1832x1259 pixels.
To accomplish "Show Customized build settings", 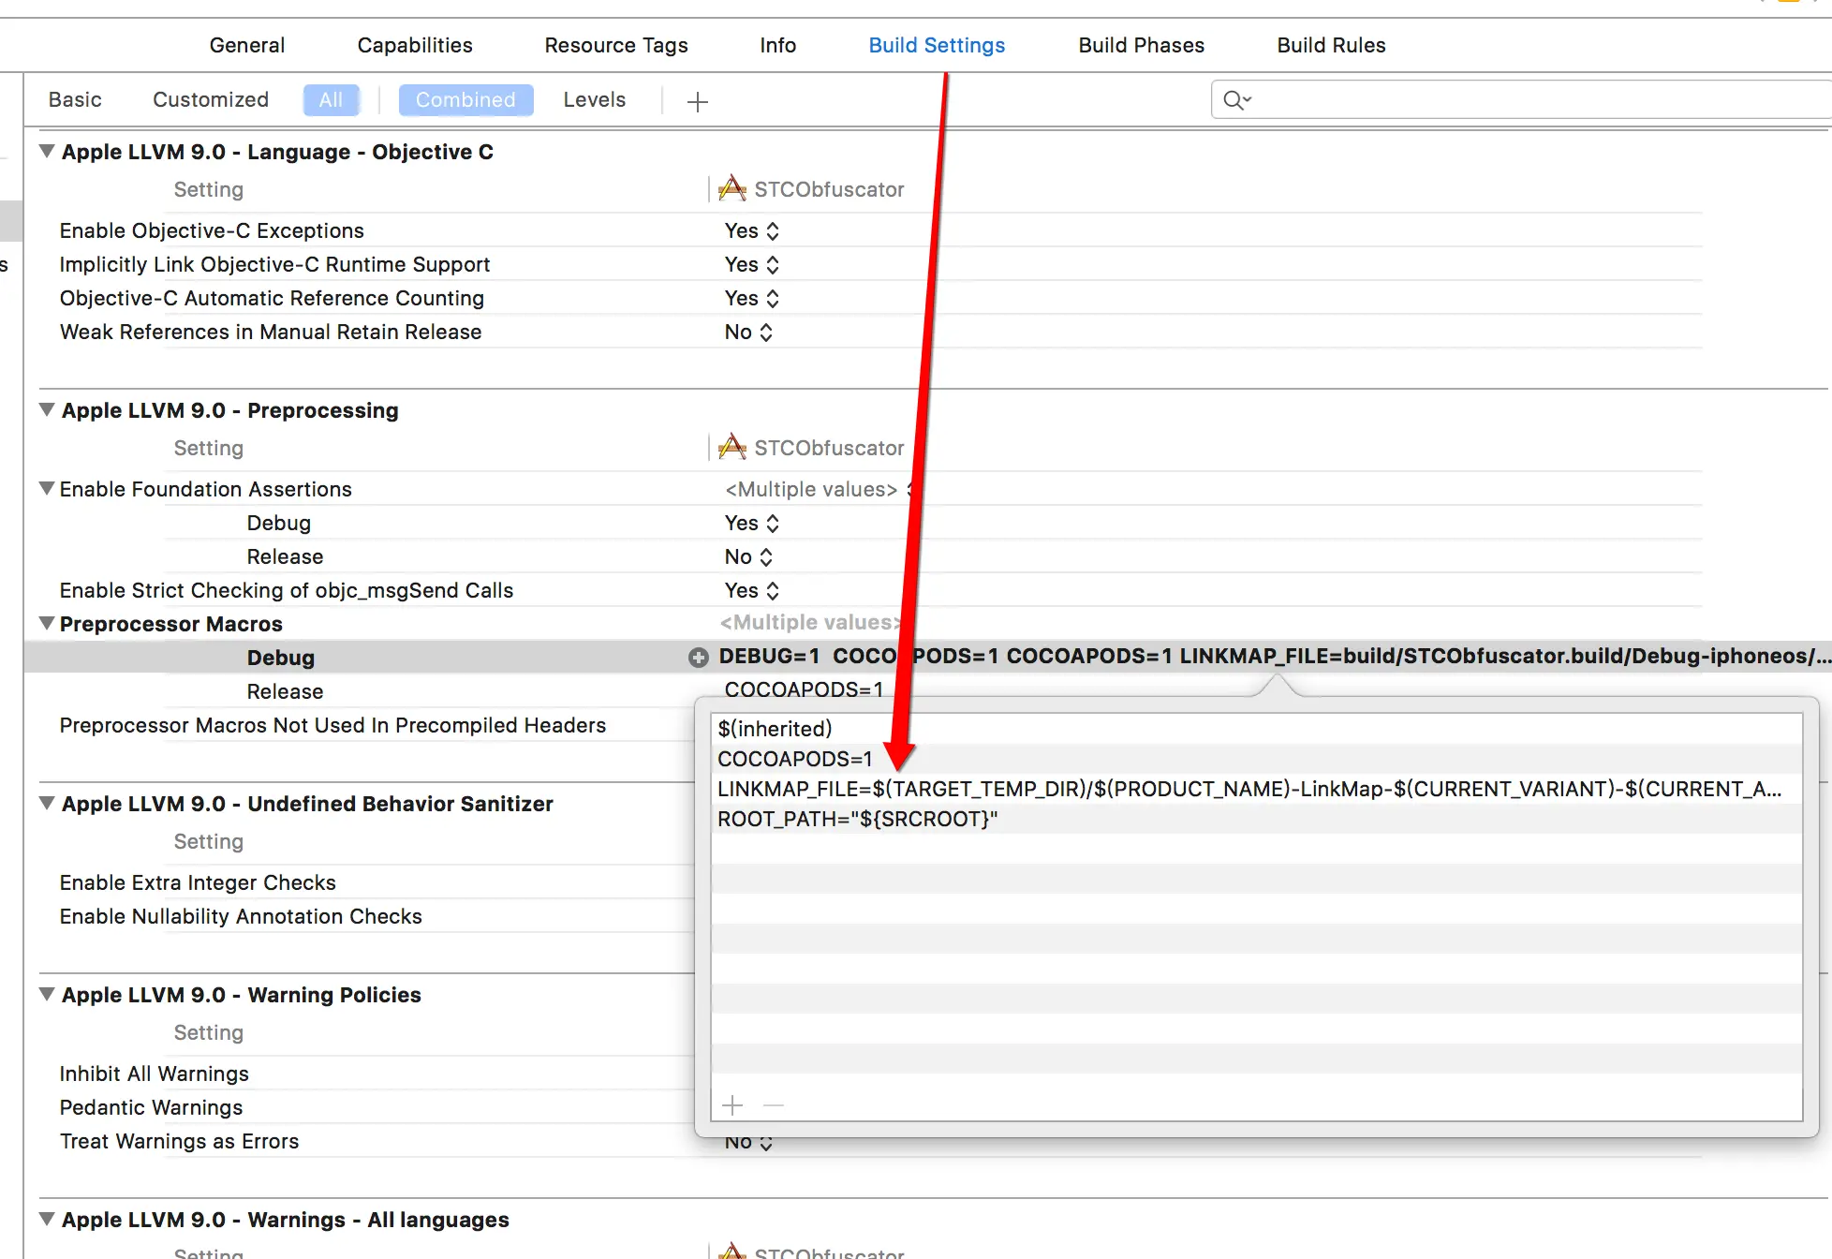I will tap(211, 100).
